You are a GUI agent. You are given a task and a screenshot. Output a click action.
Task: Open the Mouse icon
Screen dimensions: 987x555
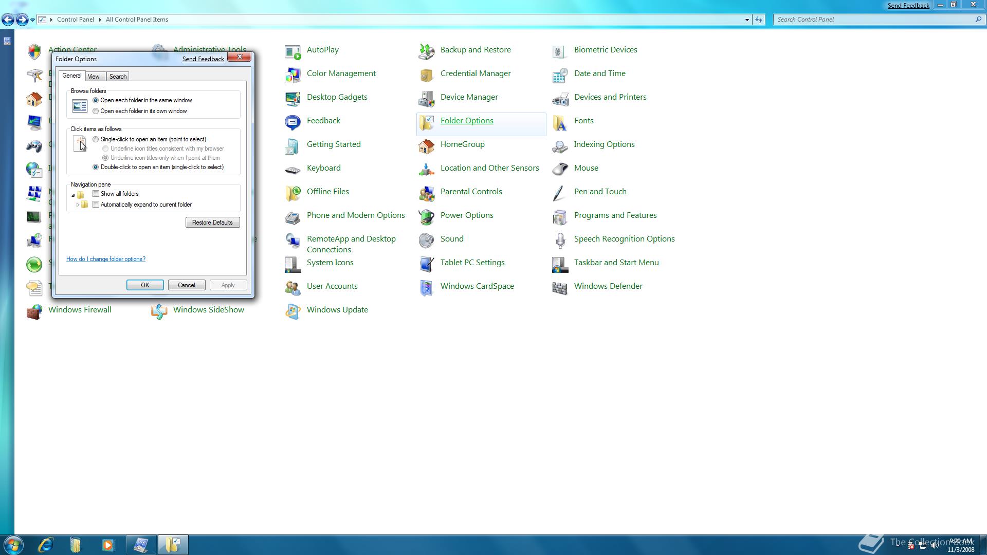tap(560, 170)
